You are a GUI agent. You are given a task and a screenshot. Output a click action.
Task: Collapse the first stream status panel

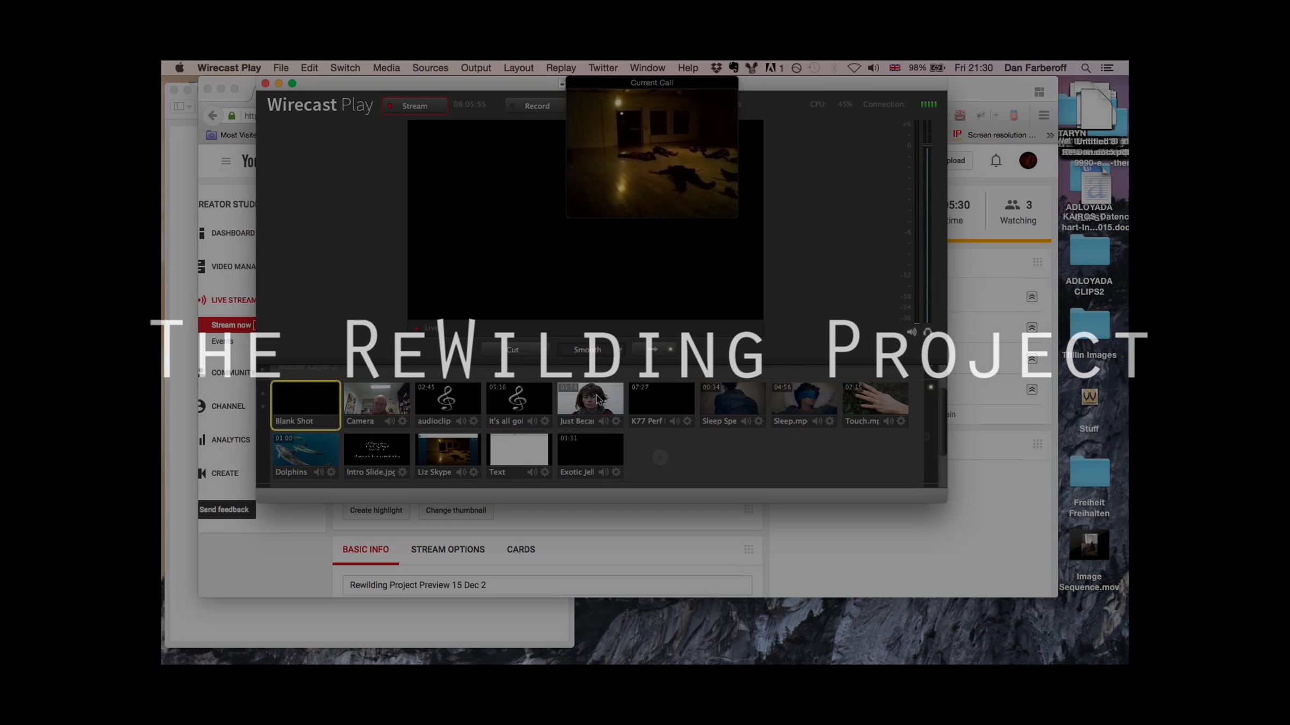(1031, 297)
